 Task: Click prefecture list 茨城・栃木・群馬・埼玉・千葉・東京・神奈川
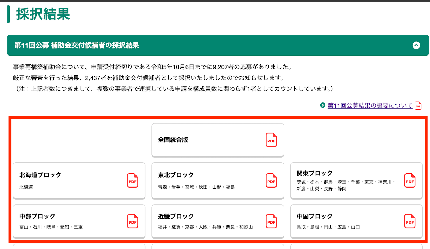[x=345, y=182]
